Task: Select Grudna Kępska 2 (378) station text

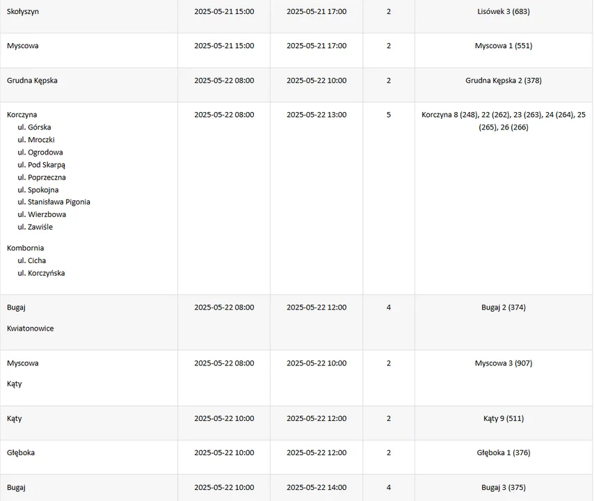Action: [x=504, y=81]
